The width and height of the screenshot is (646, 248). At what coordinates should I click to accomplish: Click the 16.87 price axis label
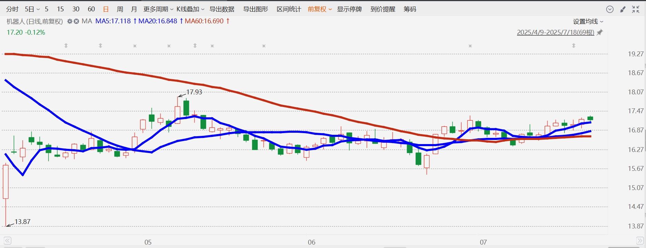pos(636,130)
